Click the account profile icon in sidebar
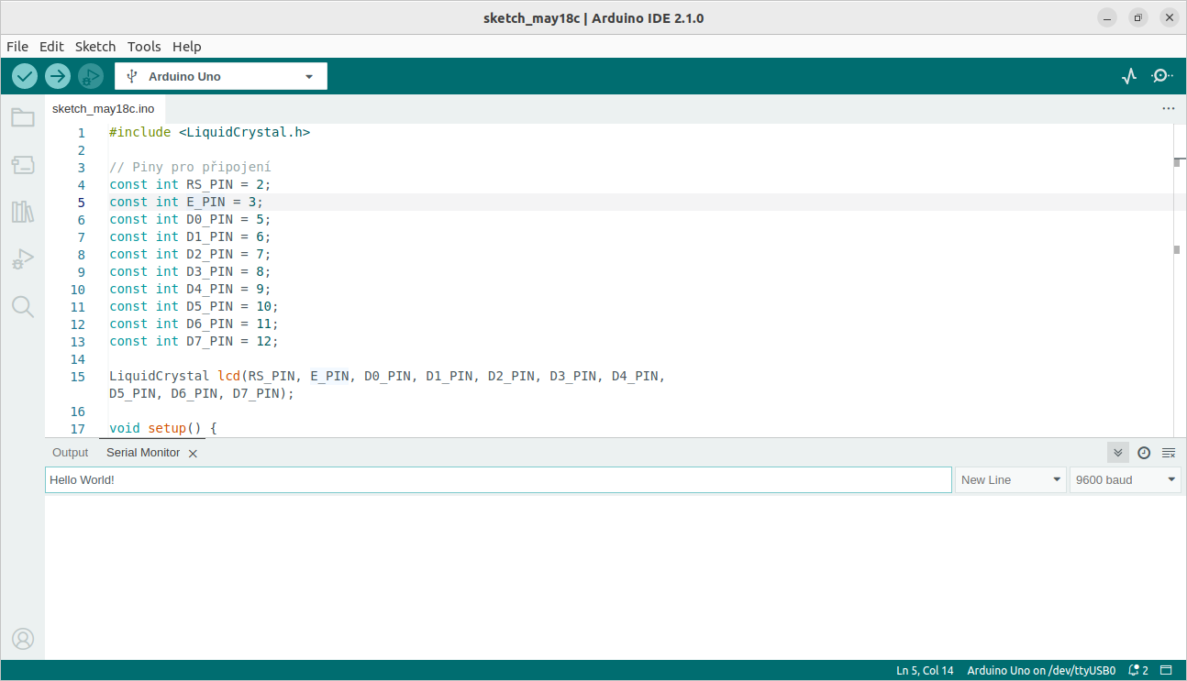Viewport: 1187px width, 681px height. pyautogui.click(x=23, y=639)
